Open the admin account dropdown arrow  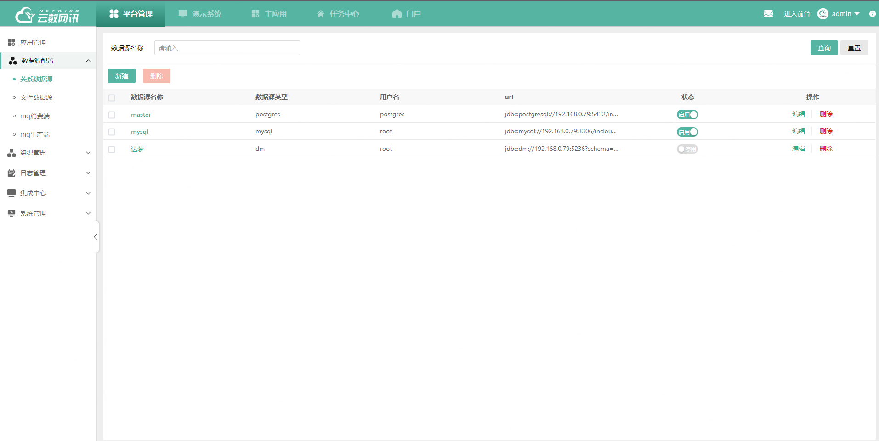pos(857,14)
